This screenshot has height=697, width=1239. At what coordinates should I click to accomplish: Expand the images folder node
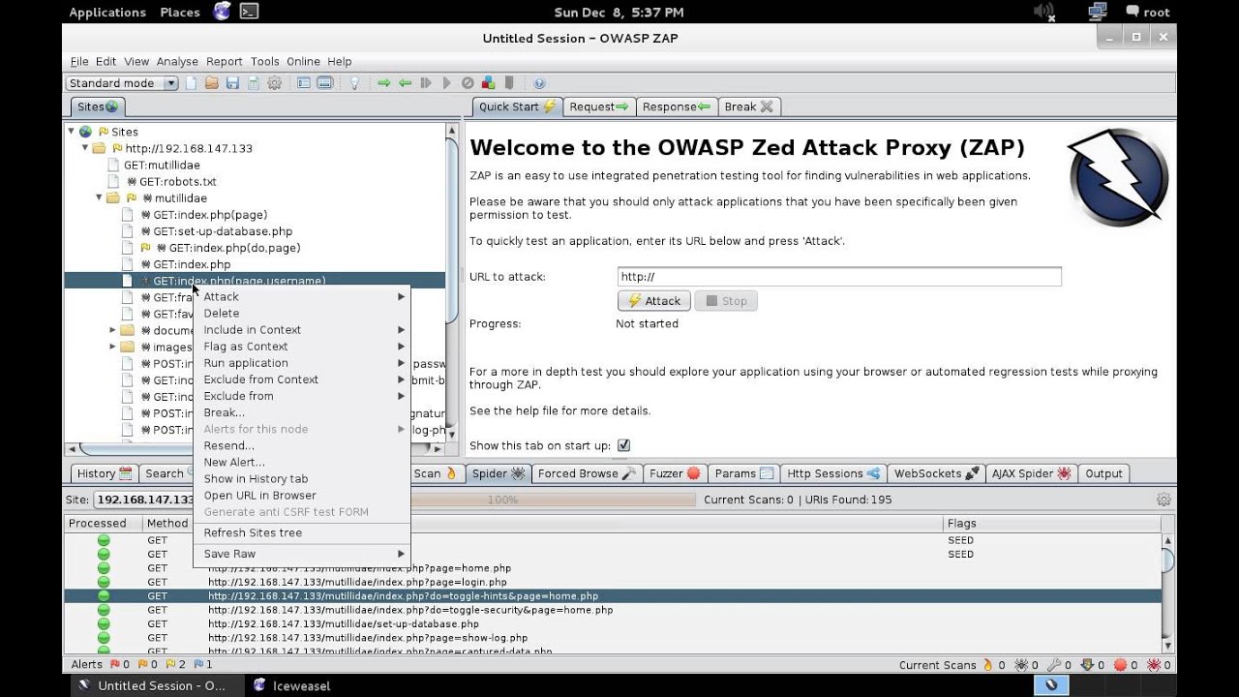point(112,347)
